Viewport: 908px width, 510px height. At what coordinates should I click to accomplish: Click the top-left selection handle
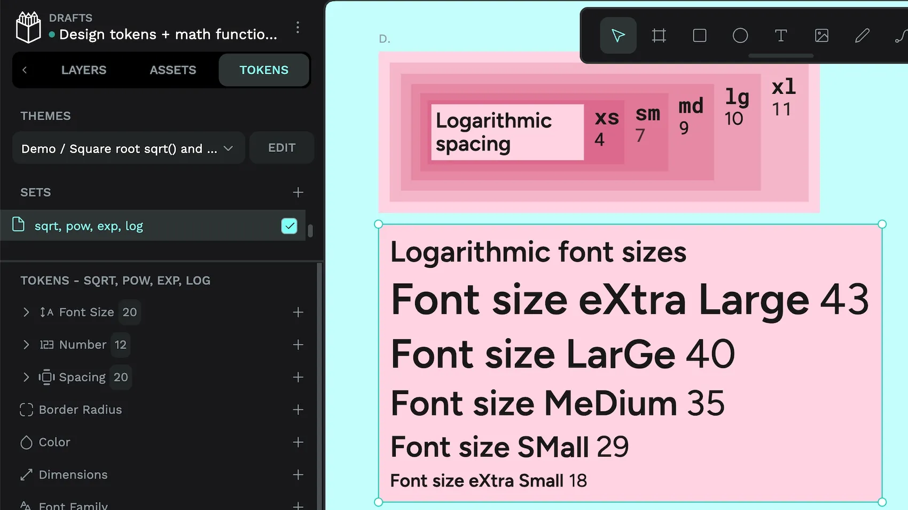pyautogui.click(x=379, y=225)
